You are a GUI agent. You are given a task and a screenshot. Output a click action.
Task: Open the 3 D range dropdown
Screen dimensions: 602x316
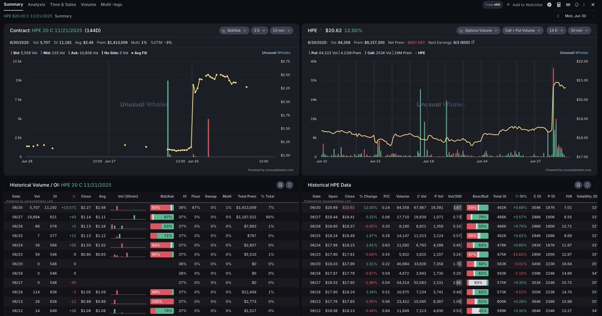(260, 30)
